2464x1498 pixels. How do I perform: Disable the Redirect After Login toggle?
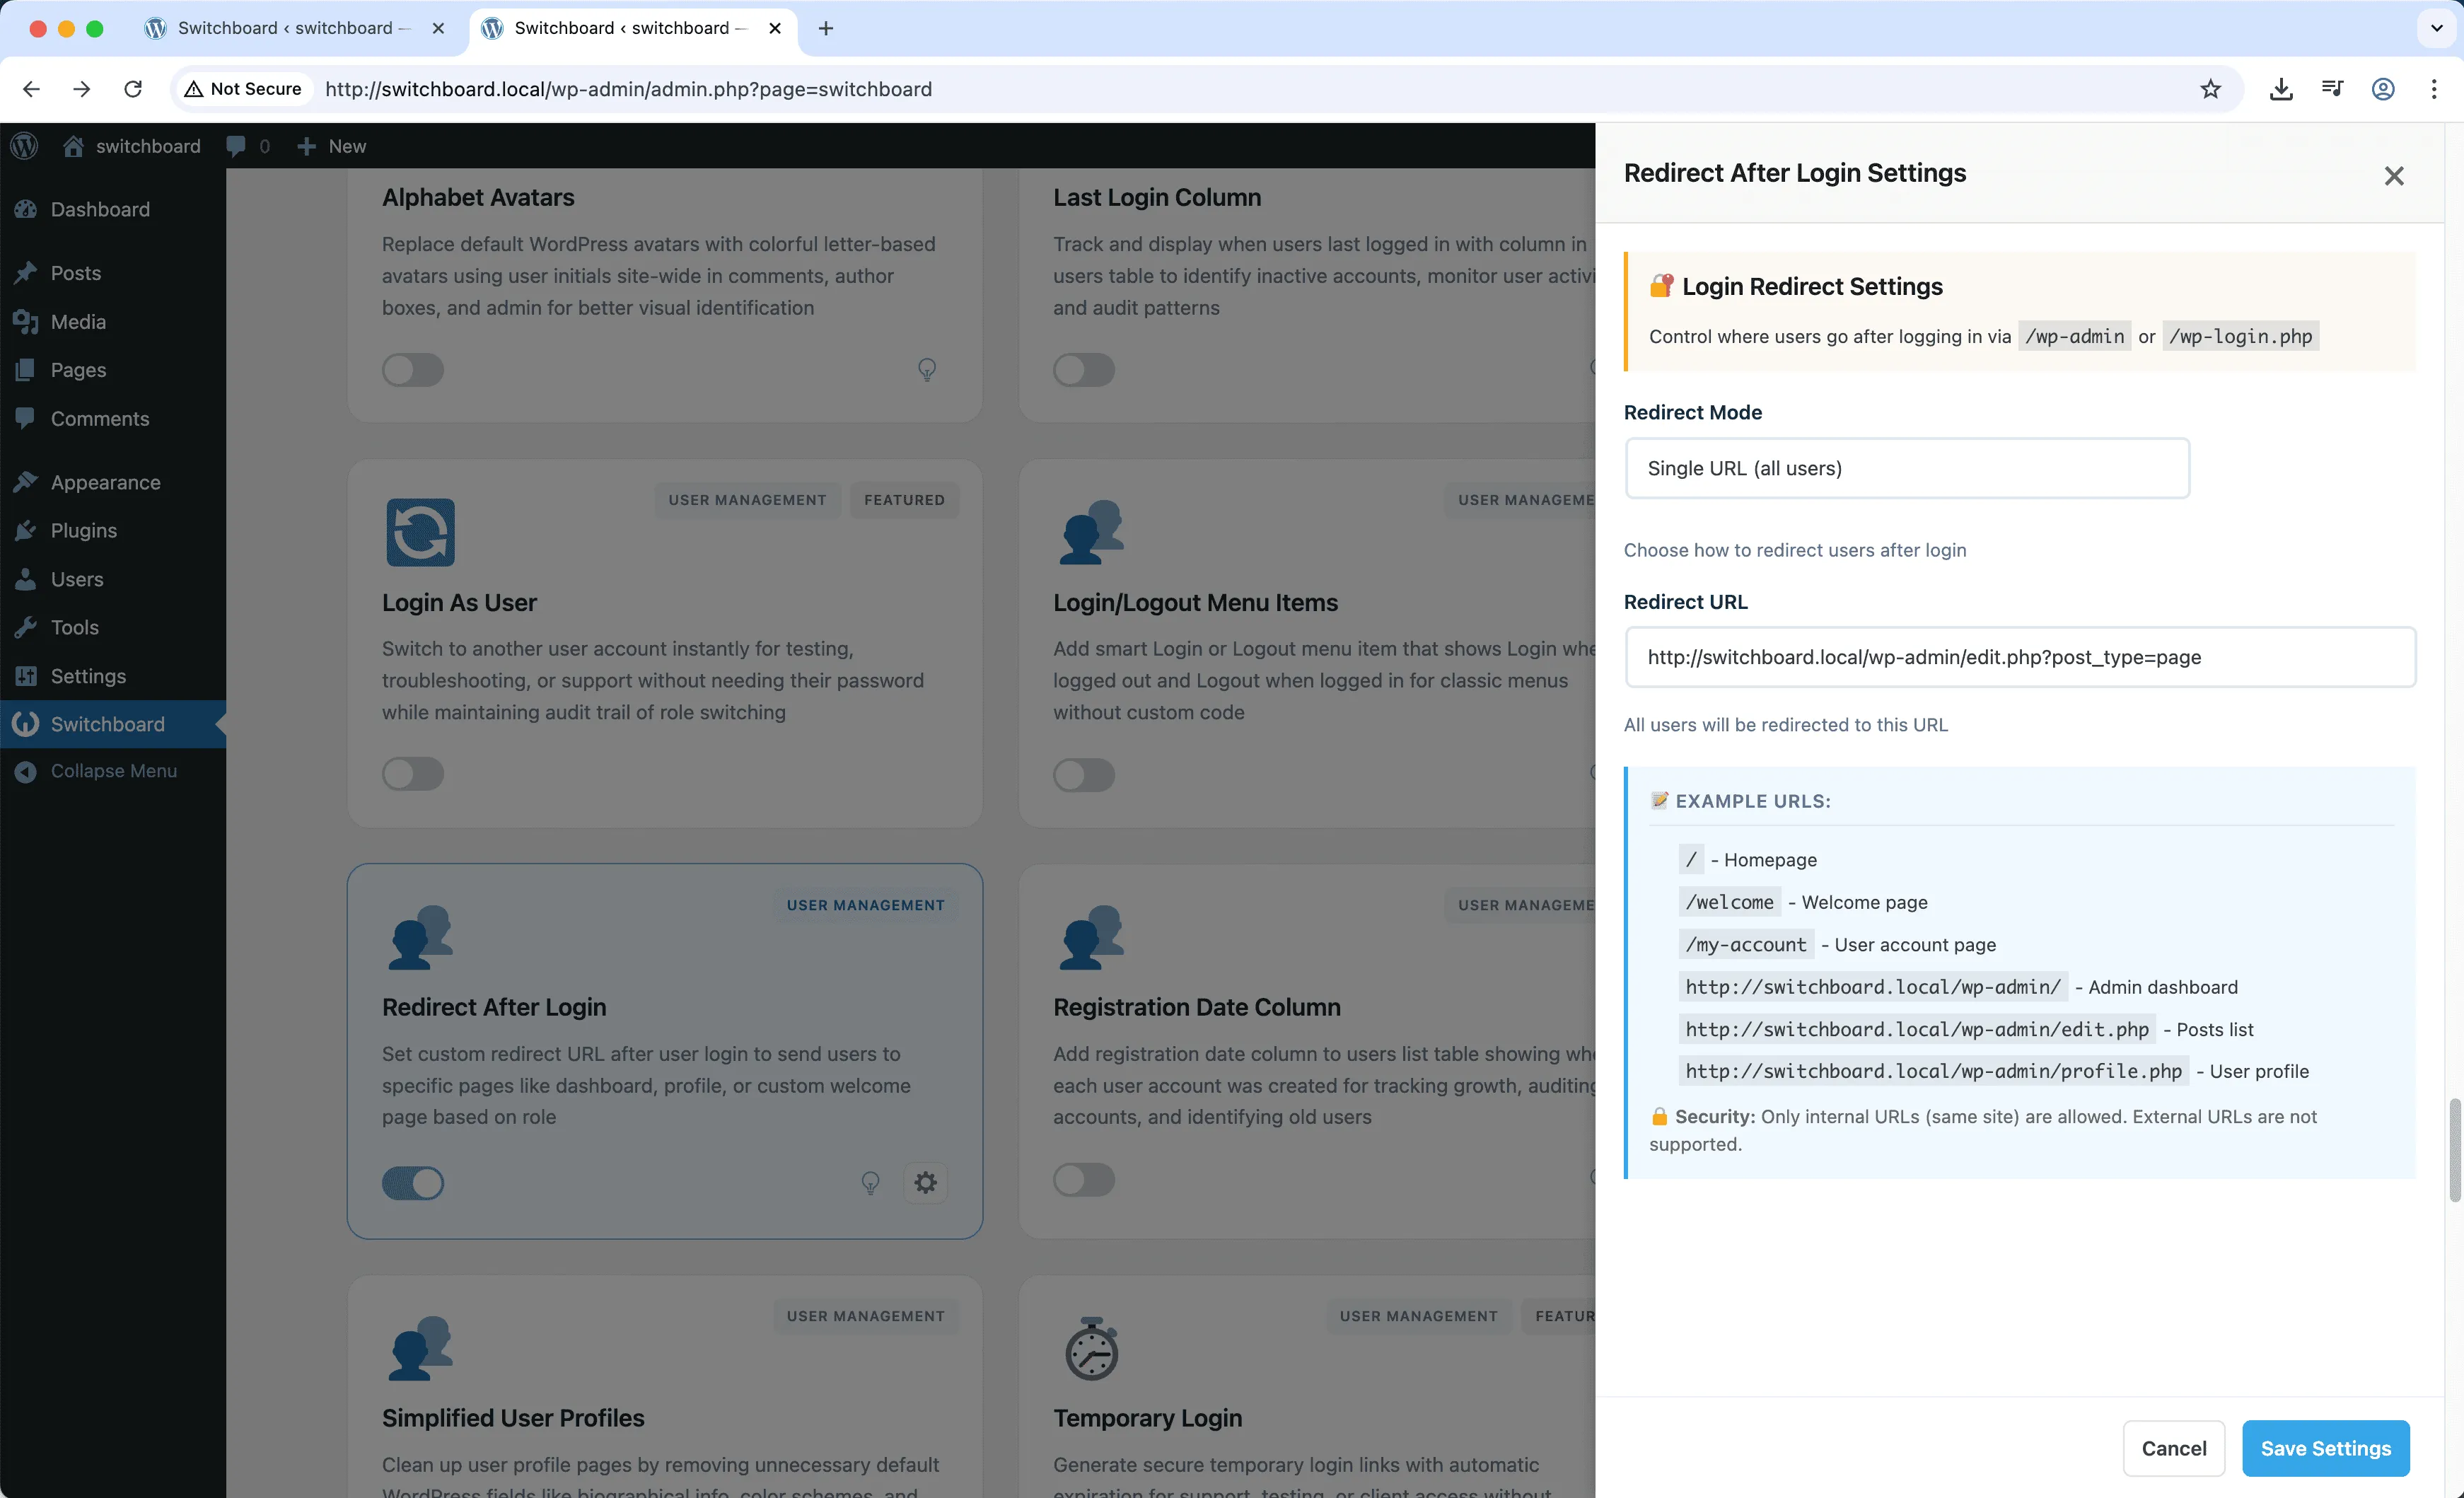[413, 1183]
